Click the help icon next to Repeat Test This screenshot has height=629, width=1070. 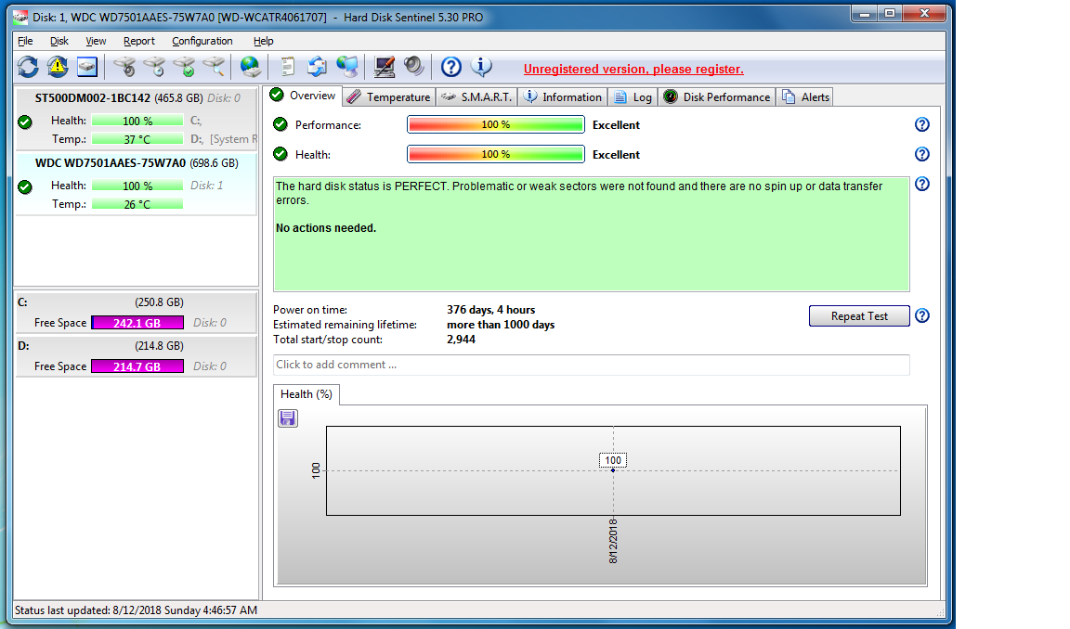[x=921, y=316]
